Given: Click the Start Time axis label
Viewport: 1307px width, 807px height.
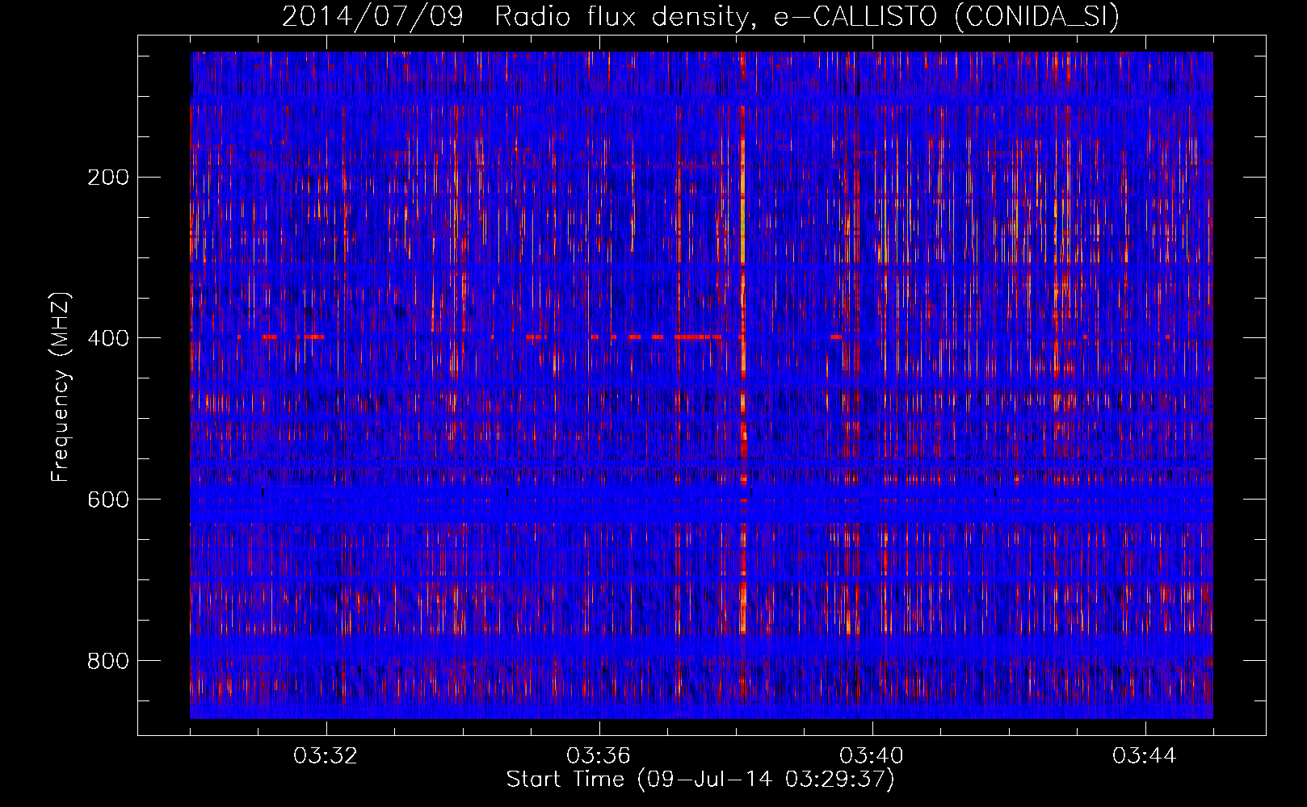Looking at the screenshot, I should pos(700,780).
